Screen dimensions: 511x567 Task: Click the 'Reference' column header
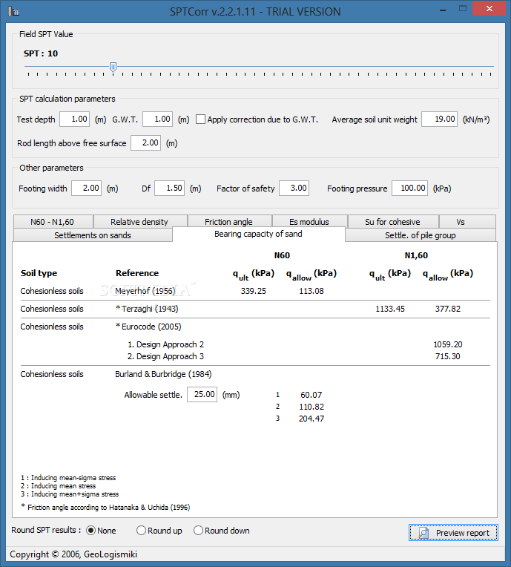[x=137, y=273]
